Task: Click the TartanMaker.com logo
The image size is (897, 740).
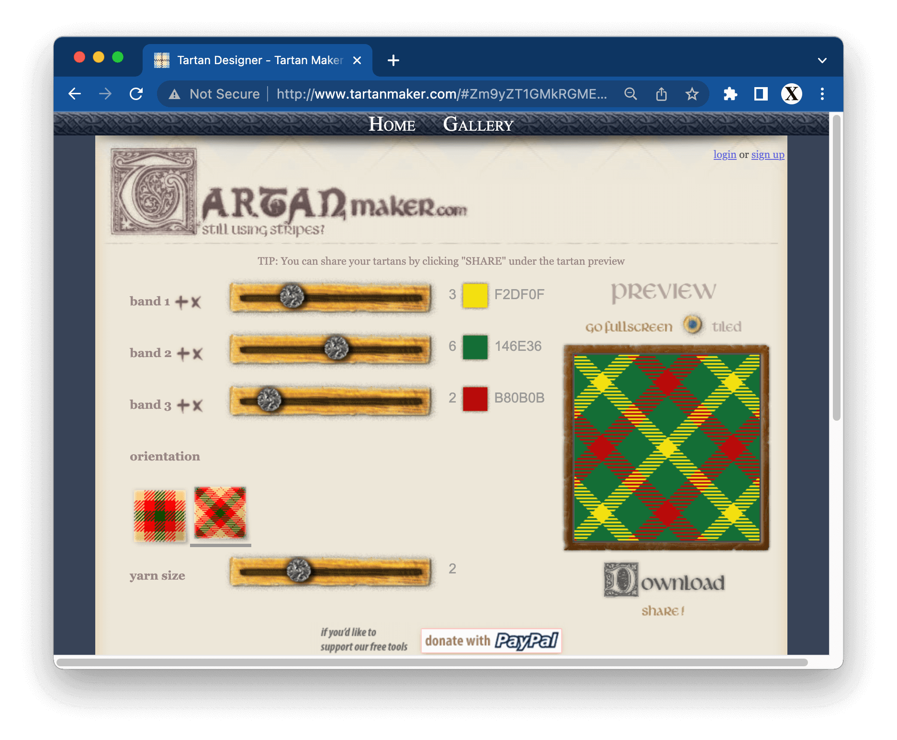Action: tap(289, 192)
